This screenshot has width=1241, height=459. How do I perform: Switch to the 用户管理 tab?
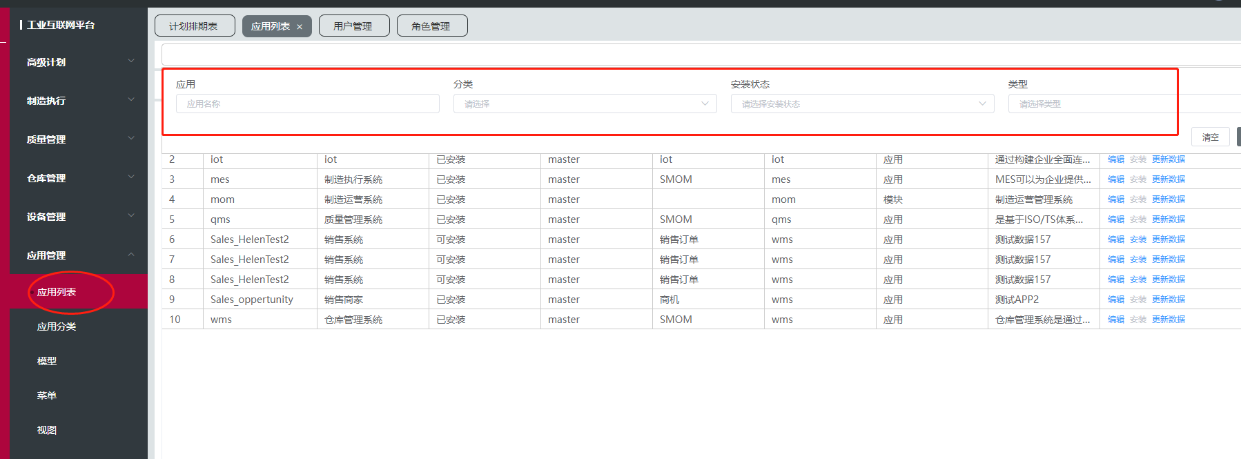click(x=353, y=26)
